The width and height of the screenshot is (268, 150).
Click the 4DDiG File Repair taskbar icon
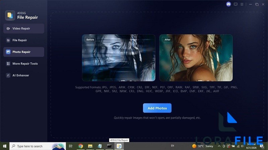(x=119, y=146)
